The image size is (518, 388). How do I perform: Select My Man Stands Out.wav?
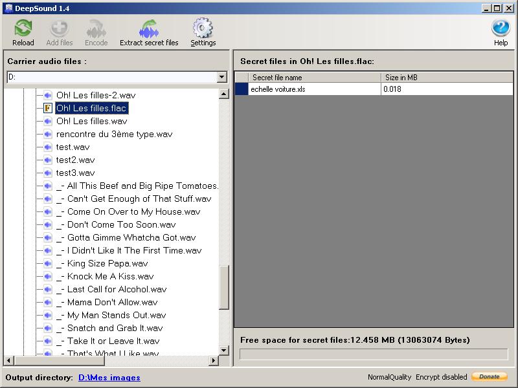click(111, 315)
